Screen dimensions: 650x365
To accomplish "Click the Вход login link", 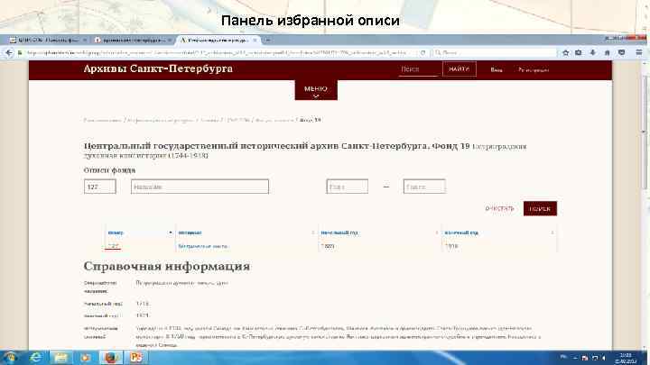I will pos(497,70).
